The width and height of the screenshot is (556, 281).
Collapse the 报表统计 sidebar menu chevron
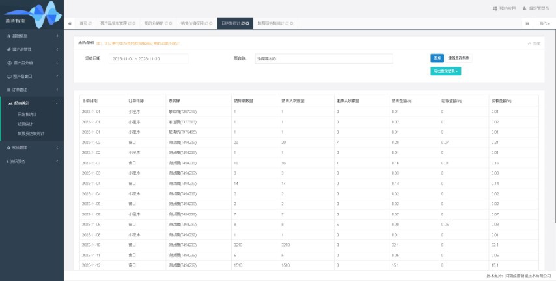[57, 103]
